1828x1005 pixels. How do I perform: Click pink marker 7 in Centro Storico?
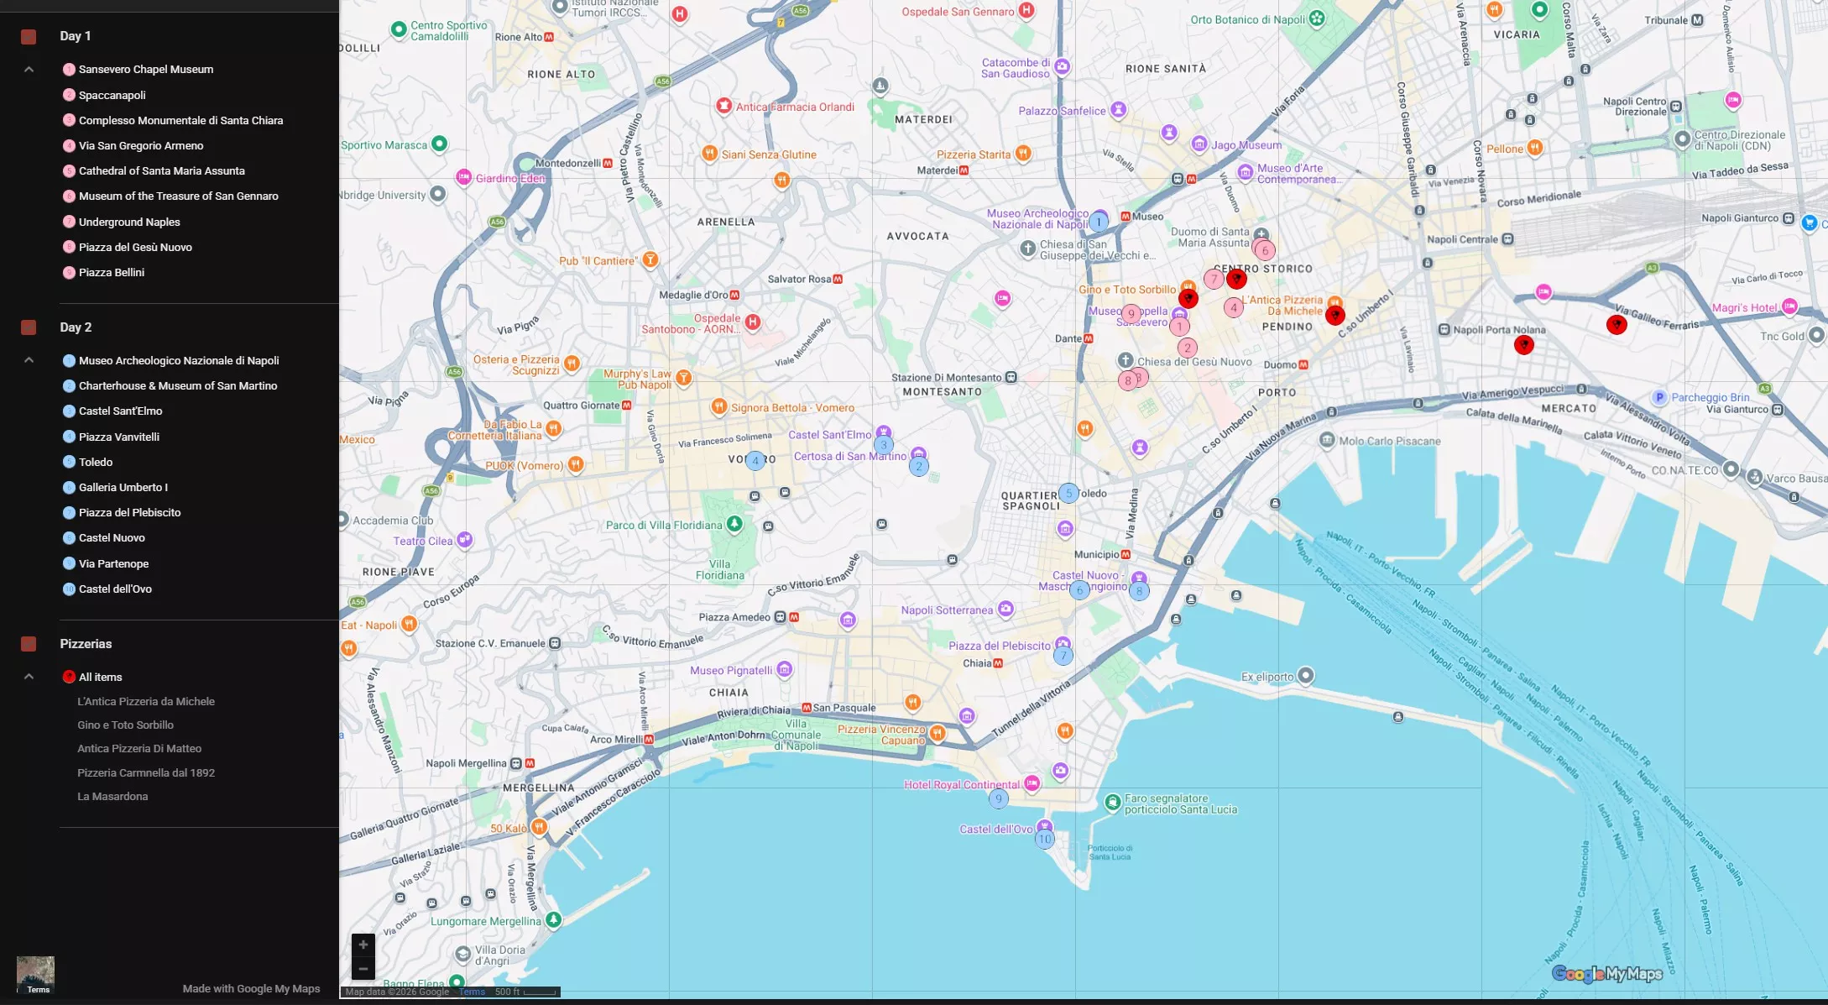[1213, 279]
